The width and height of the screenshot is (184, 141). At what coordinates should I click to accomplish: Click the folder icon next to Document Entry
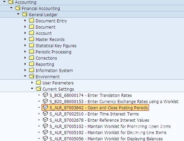click(32, 20)
